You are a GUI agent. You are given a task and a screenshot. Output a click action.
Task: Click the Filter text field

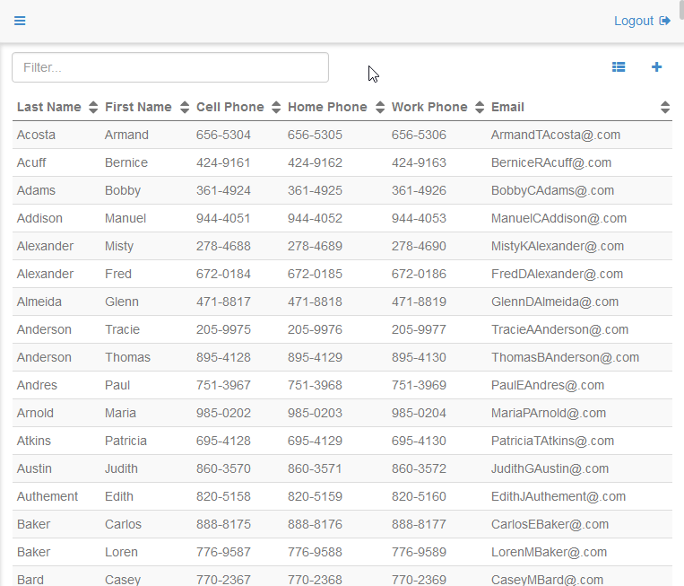170,67
